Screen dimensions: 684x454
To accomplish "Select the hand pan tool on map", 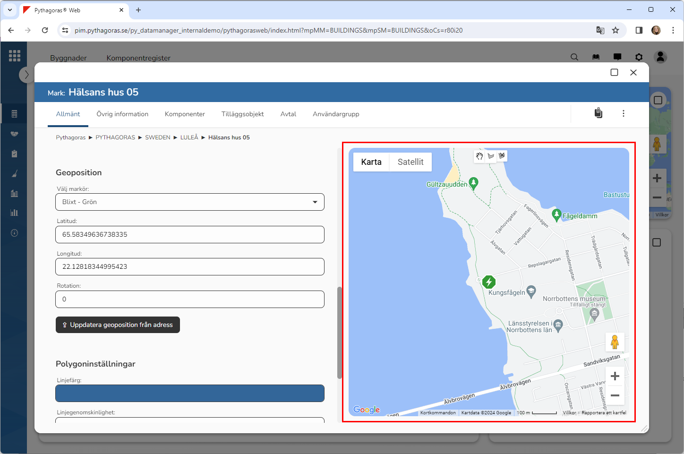I will point(479,156).
